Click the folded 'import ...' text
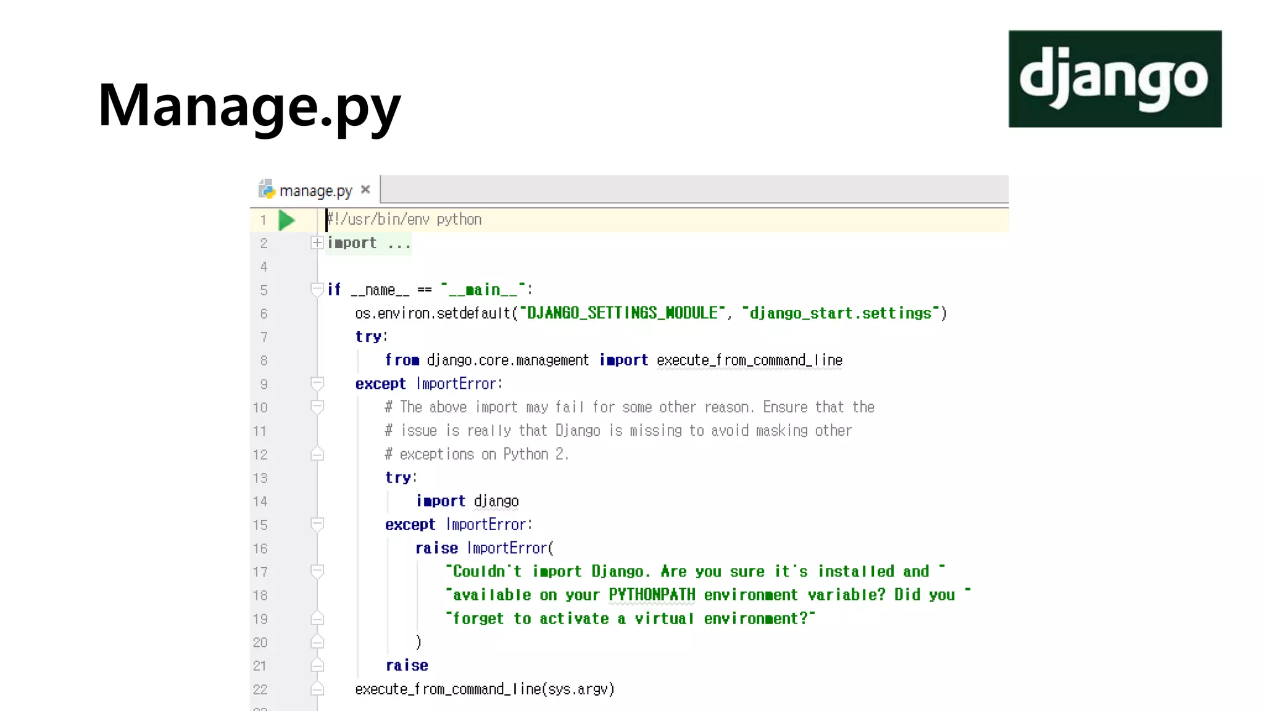1264x711 pixels. point(368,243)
